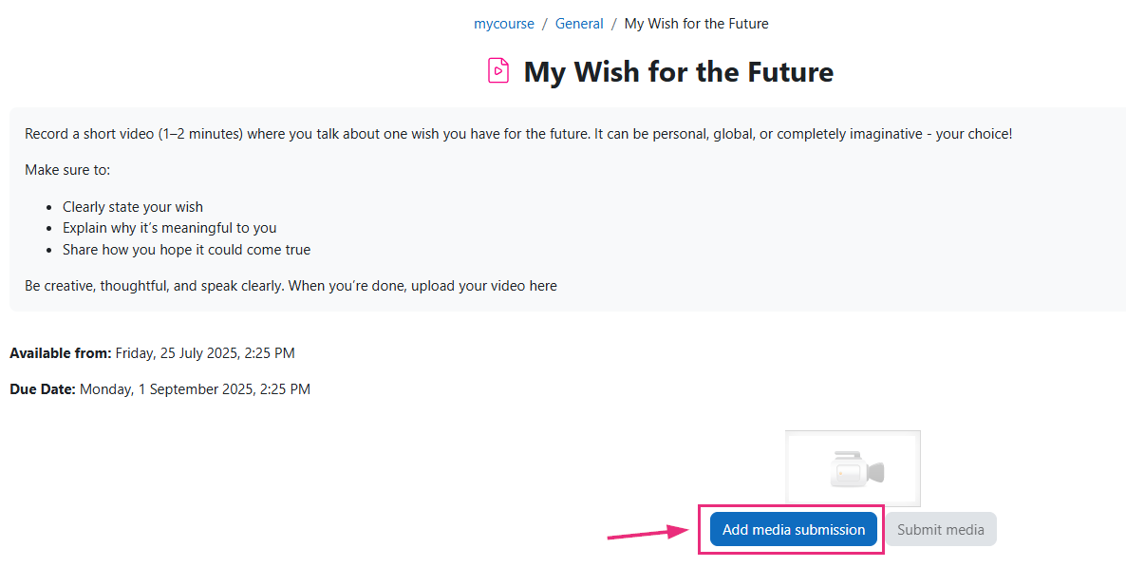Image resolution: width=1126 pixels, height=586 pixels.
Task: Click the 'Clearly state your wish' bullet
Action: (x=133, y=207)
